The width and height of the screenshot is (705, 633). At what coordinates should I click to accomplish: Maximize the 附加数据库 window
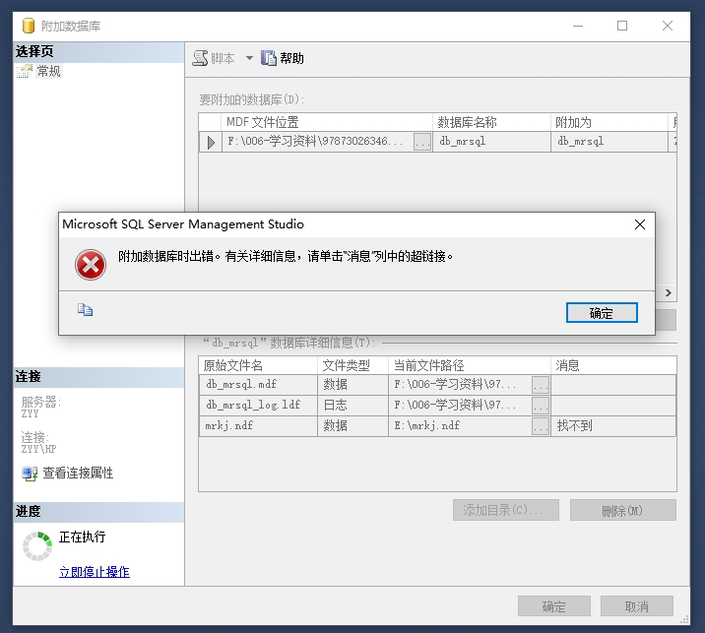622,26
